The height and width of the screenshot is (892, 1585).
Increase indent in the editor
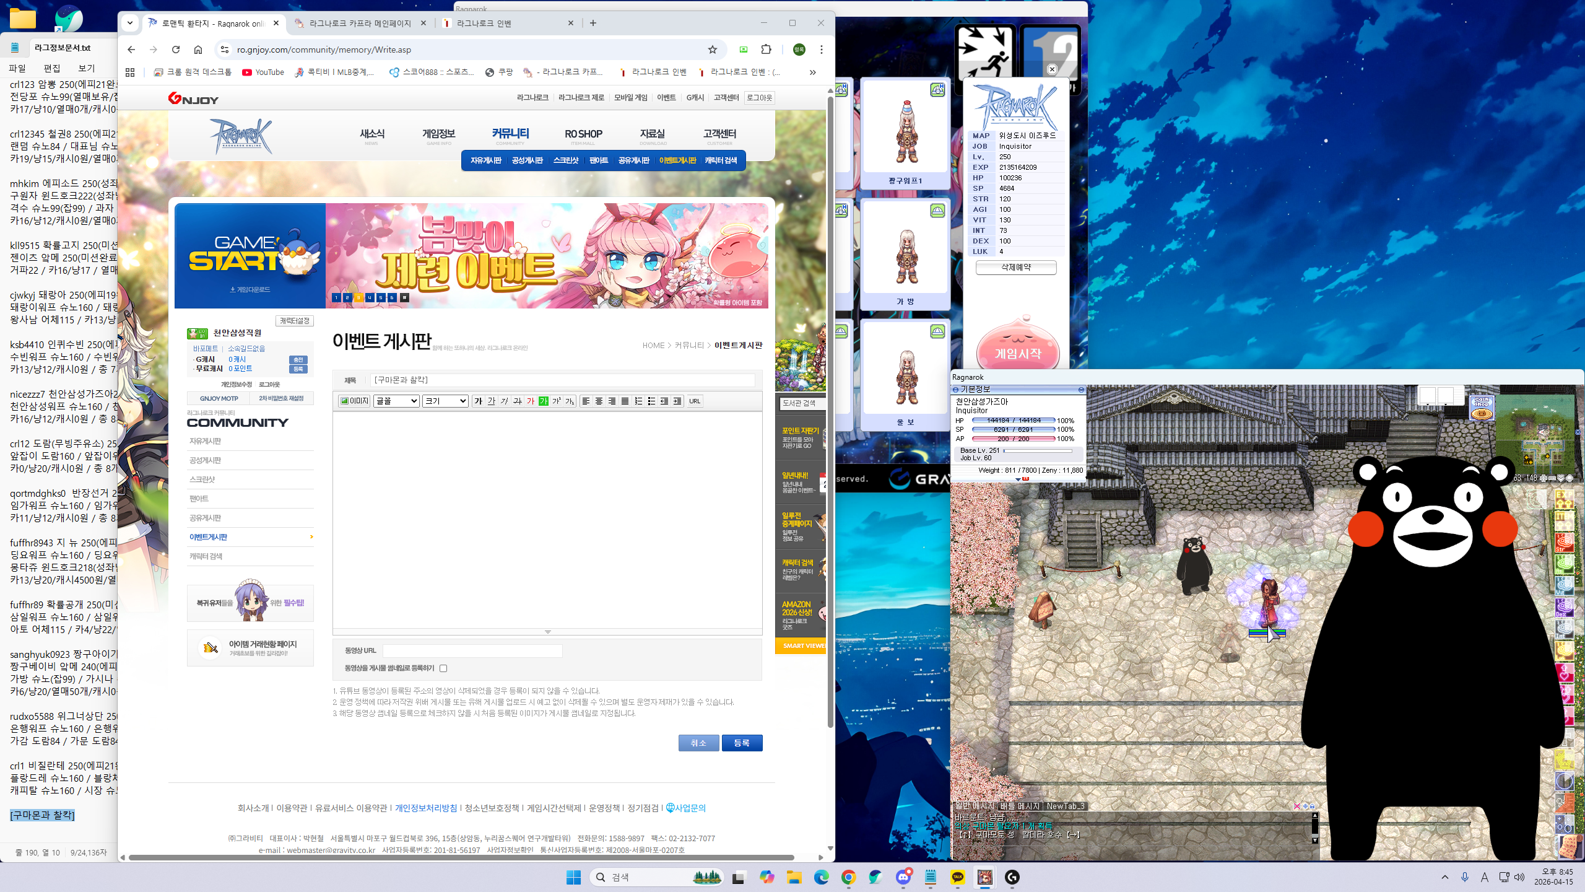pos(677,401)
